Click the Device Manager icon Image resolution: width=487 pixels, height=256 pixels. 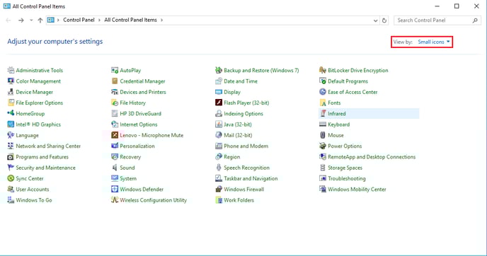[x=11, y=92]
